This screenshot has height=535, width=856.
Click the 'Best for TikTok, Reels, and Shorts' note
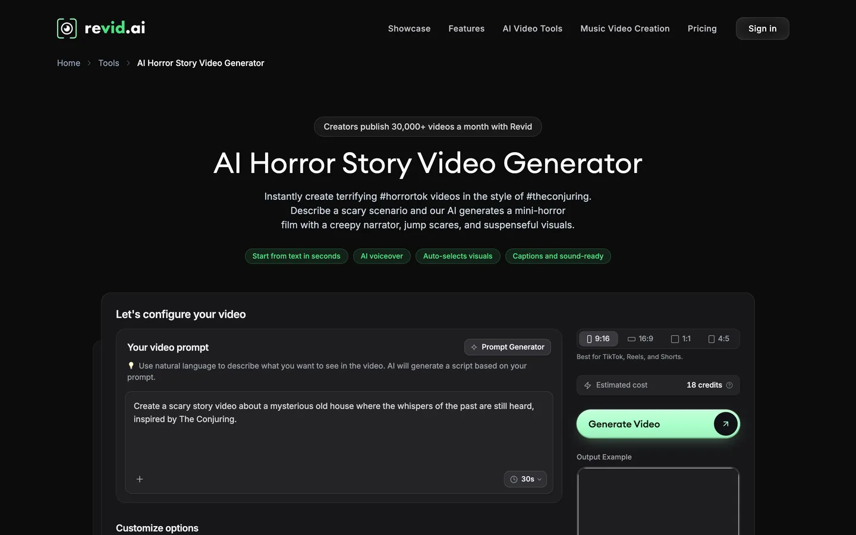tap(630, 357)
